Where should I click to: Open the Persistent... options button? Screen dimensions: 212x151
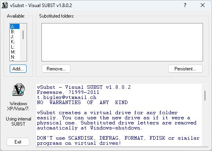point(185,69)
